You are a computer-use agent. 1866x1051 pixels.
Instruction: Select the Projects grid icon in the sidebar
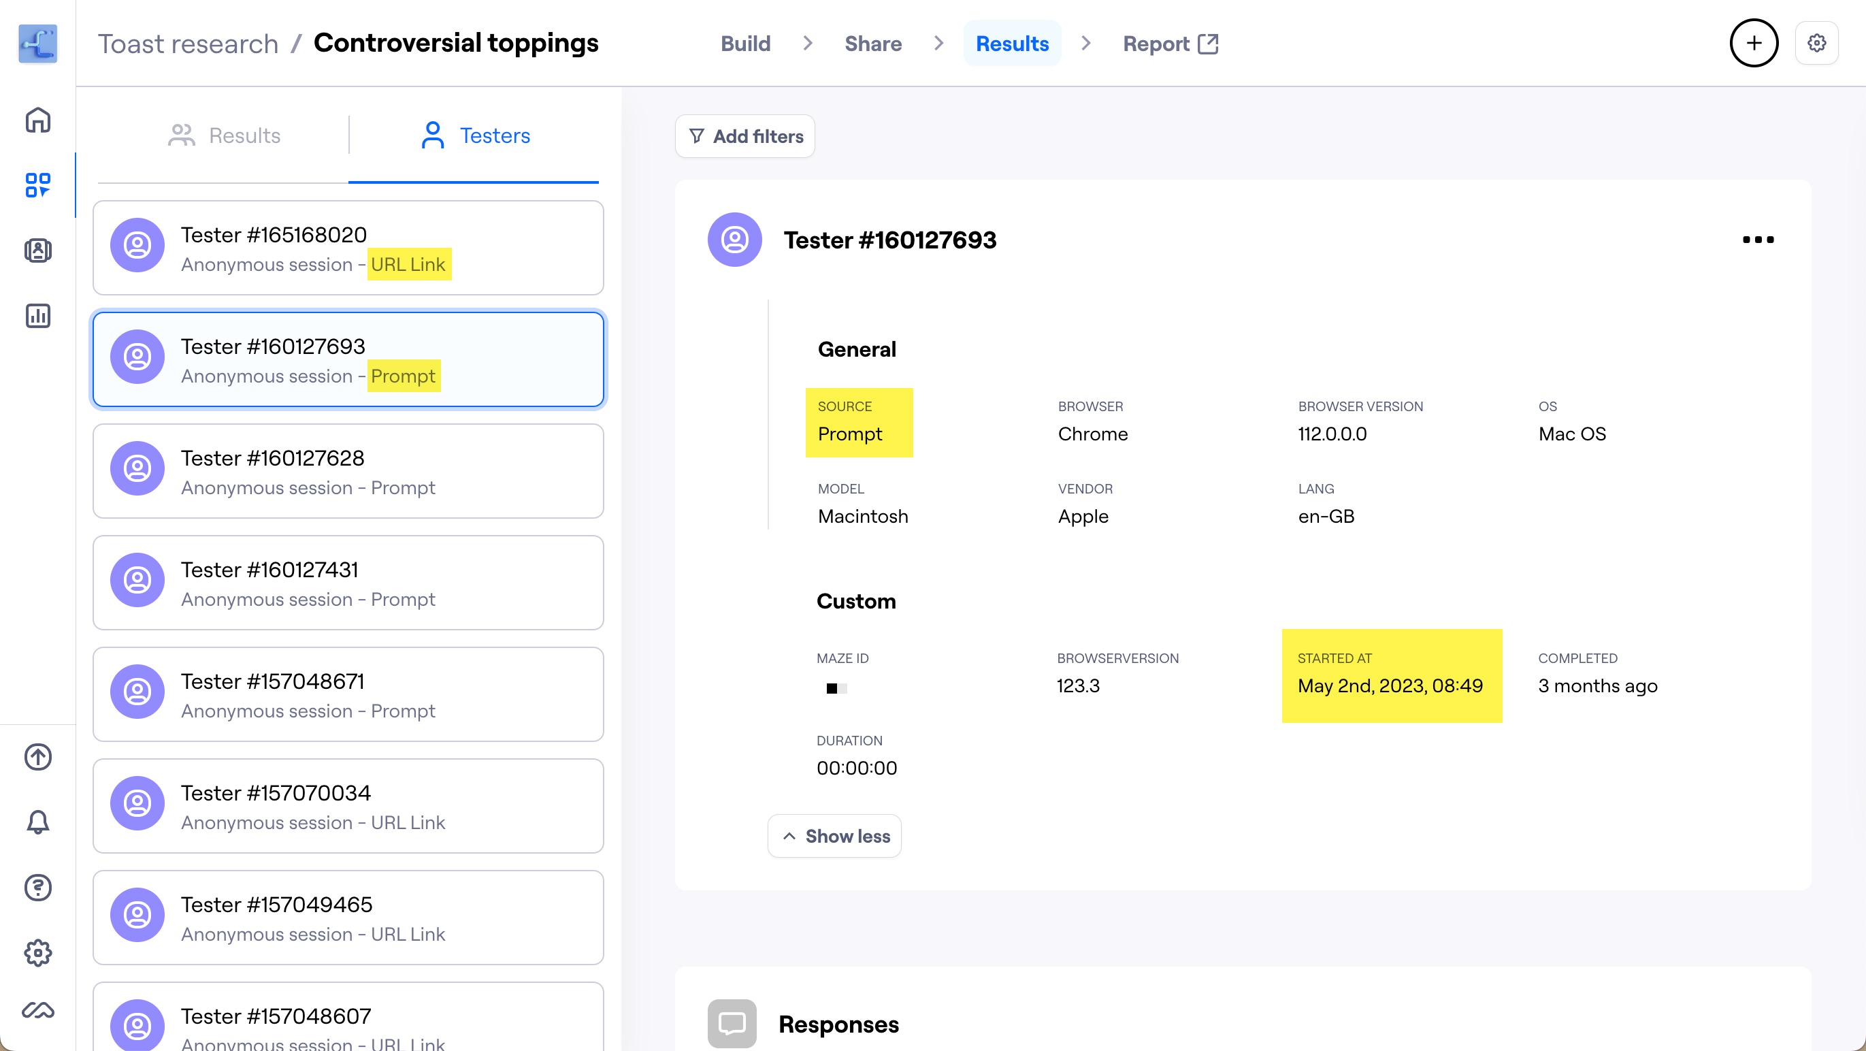tap(37, 185)
